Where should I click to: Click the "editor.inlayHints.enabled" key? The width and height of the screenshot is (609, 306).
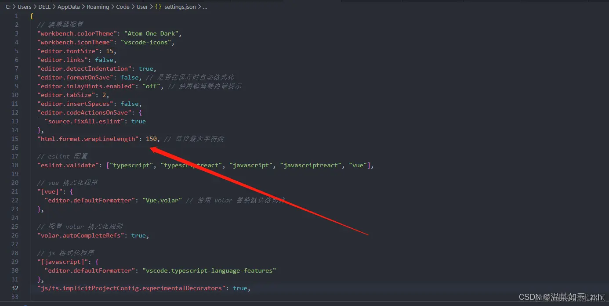pyautogui.click(x=86, y=86)
